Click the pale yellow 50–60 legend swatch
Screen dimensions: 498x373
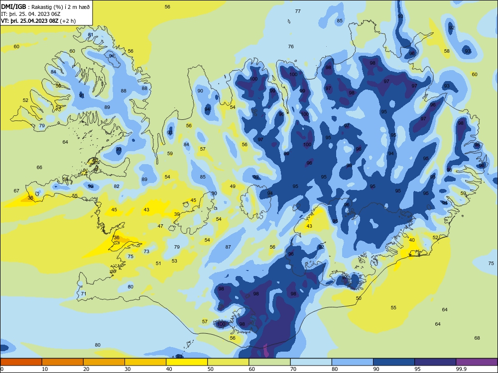228,362
